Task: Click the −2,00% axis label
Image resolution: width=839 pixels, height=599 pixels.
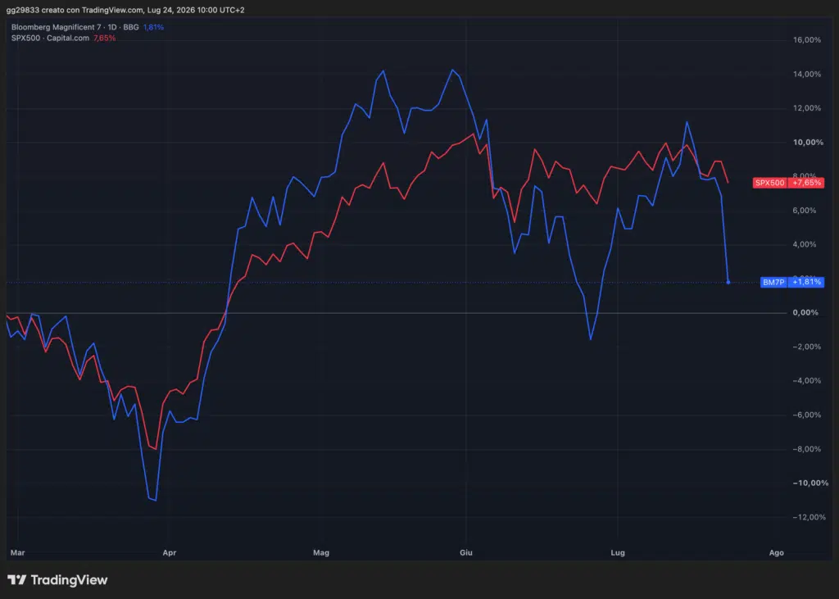Action: (807, 347)
